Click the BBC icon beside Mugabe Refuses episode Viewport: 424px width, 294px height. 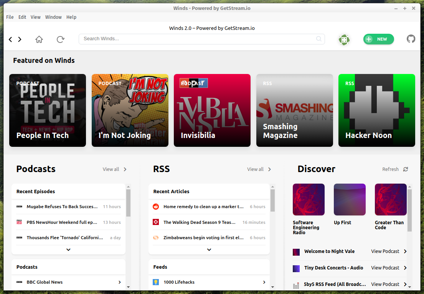pos(19,207)
